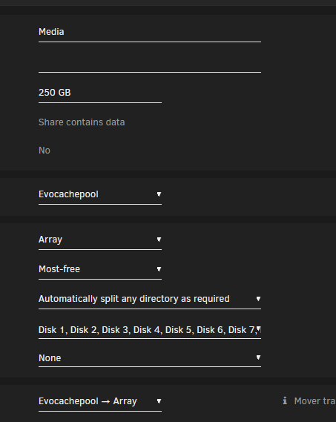The width and height of the screenshot is (336, 422).
Task: Open the Evocachepool primary storage dropdown
Action: (100, 194)
